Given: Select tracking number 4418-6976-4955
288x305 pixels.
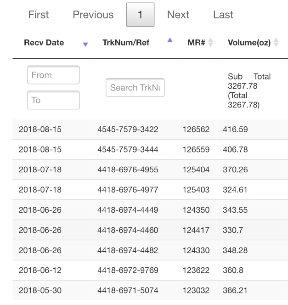Looking at the screenshot, I should [128, 169].
